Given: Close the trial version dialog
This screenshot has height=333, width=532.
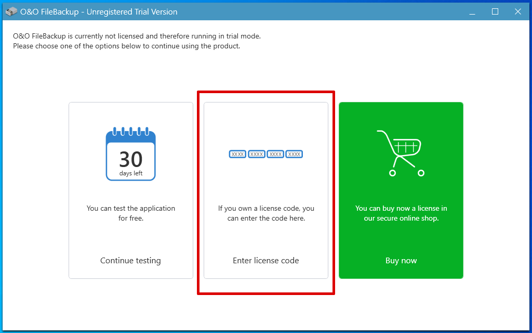Looking at the screenshot, I should 518,11.
